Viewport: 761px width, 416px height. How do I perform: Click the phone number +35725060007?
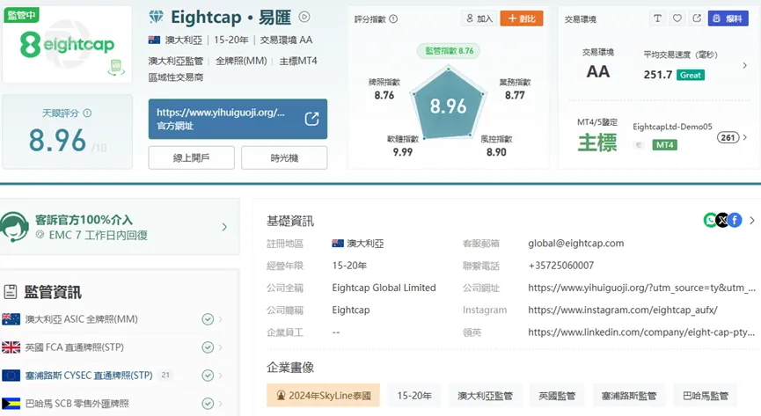[561, 266]
